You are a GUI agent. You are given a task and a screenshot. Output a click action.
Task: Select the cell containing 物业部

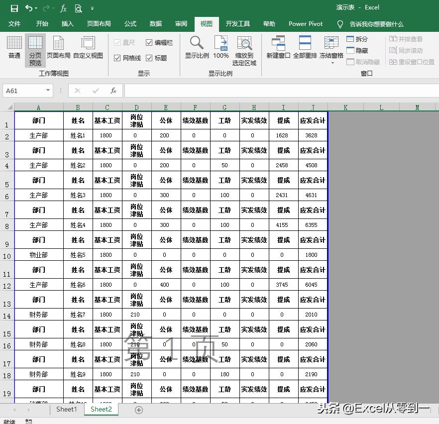coord(39,255)
